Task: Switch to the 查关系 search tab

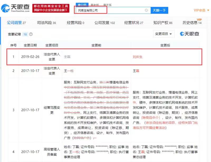Action: [x=107, y=4]
